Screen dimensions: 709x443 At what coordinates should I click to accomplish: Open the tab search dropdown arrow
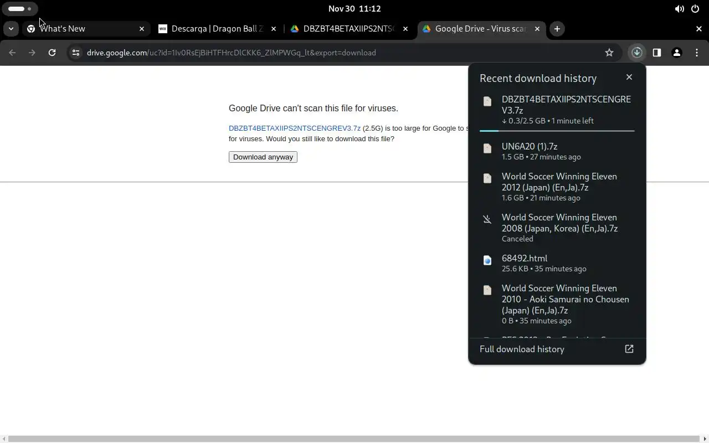[x=11, y=29]
